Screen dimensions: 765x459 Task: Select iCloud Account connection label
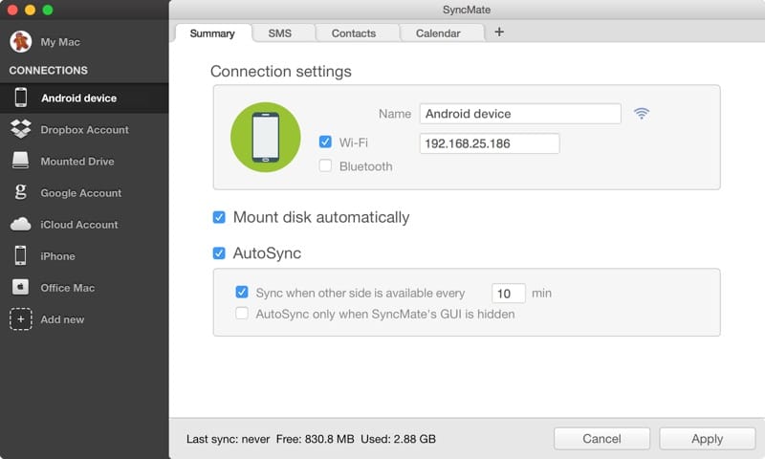[x=79, y=225]
